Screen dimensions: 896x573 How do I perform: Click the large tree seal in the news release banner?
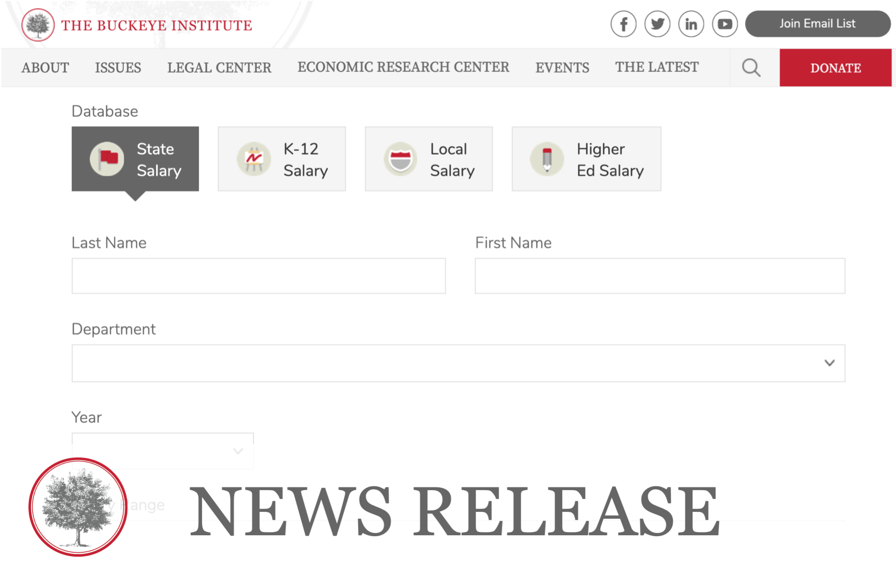pos(78,507)
